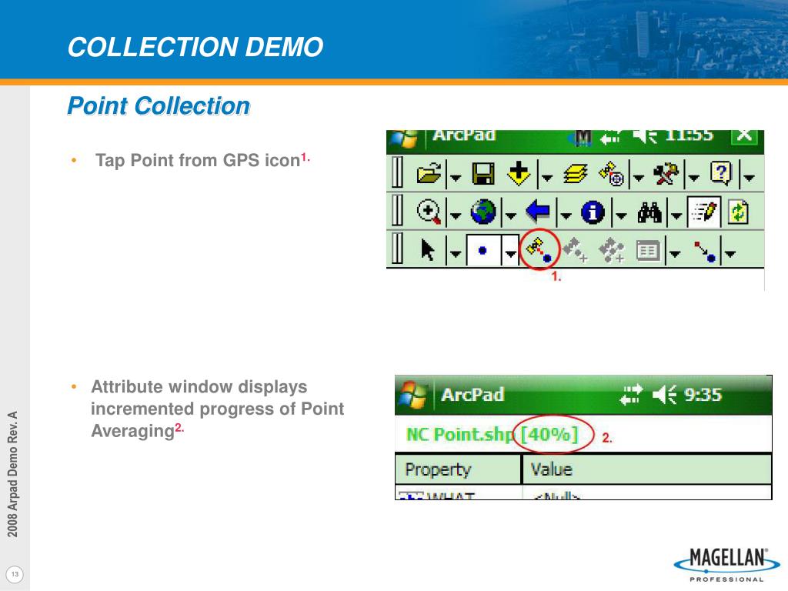Click Windows Start flag in 11:55 ArcPad window

405,140
